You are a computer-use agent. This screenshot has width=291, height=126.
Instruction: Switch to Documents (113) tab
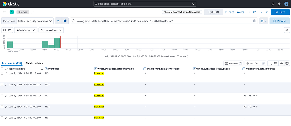pos(12,63)
